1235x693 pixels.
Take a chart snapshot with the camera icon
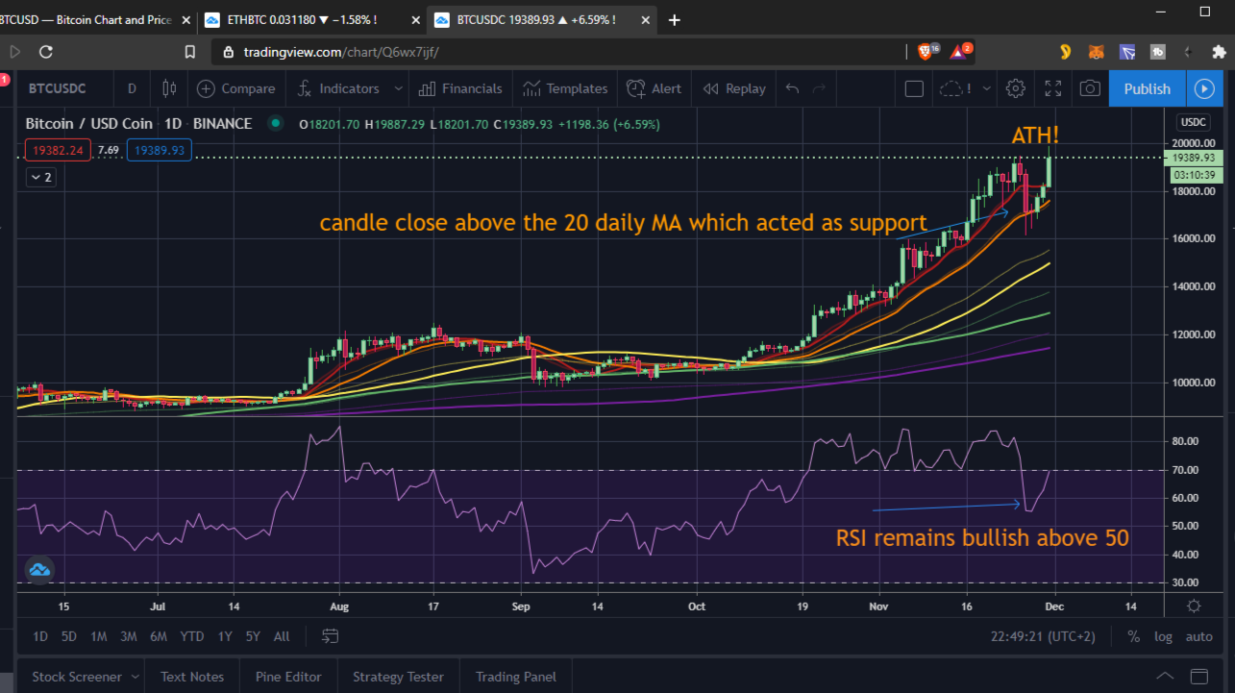pyautogui.click(x=1091, y=87)
